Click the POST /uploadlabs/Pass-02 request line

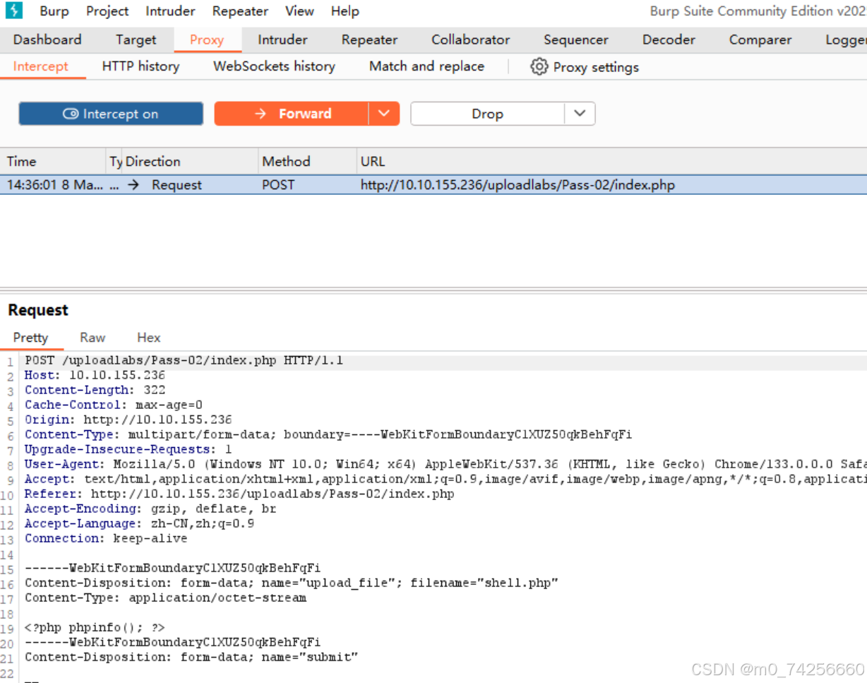184,361
